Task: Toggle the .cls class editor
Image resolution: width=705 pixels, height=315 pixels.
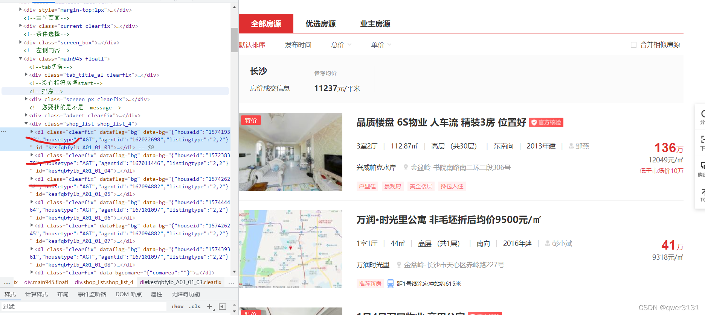Action: pos(195,306)
